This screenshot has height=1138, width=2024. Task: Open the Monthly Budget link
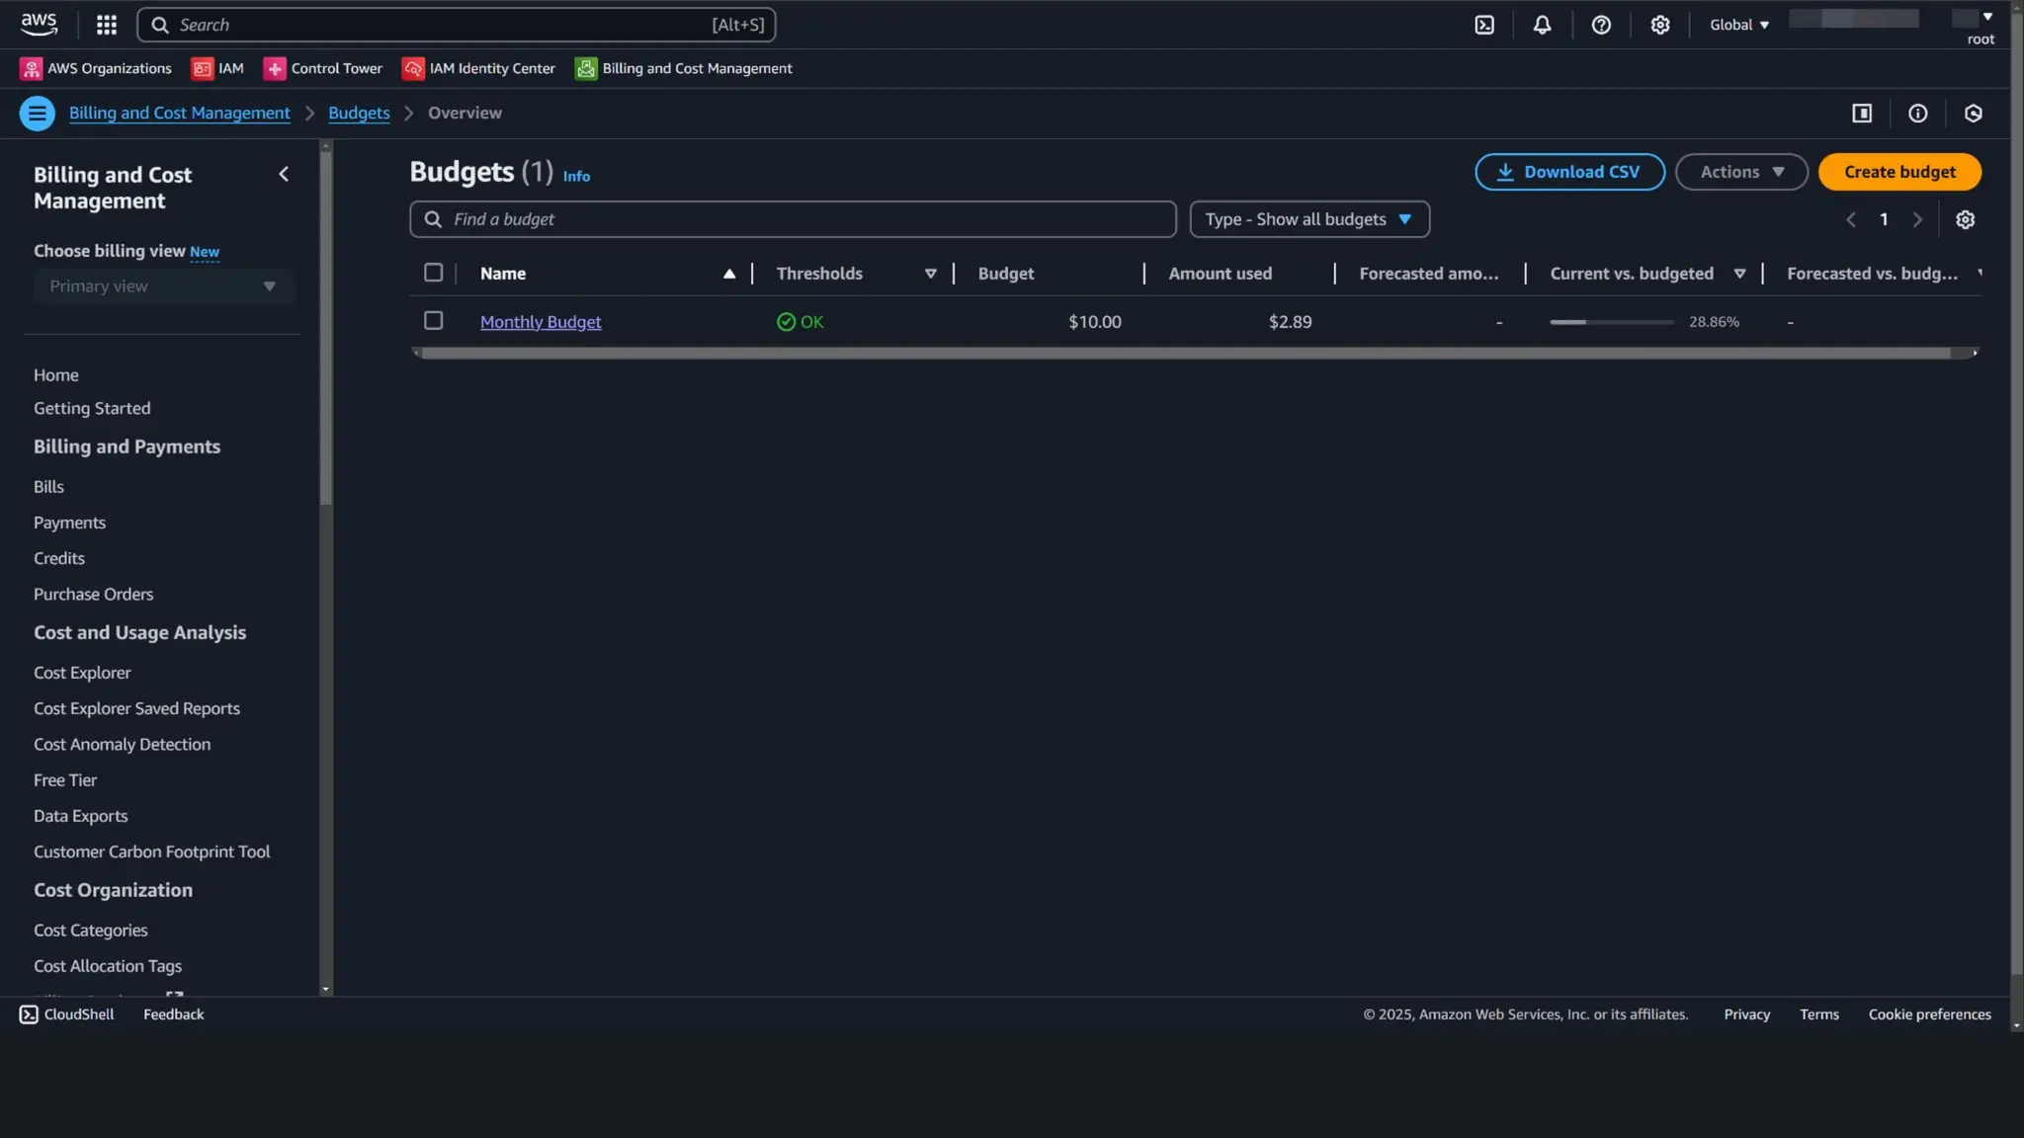(541, 322)
